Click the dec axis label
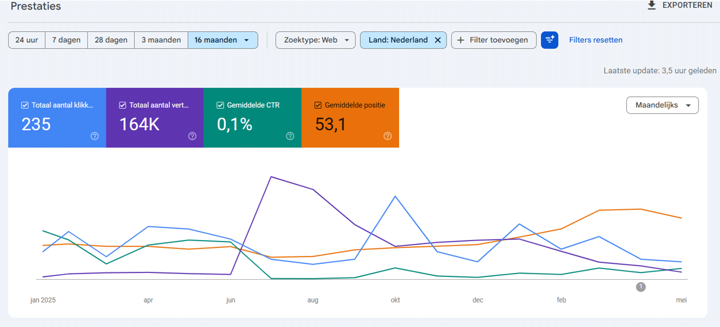 click(x=478, y=300)
